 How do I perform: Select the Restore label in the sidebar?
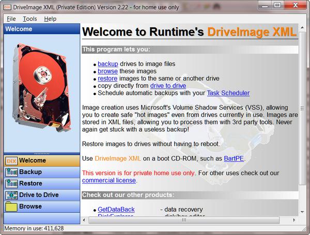point(30,183)
